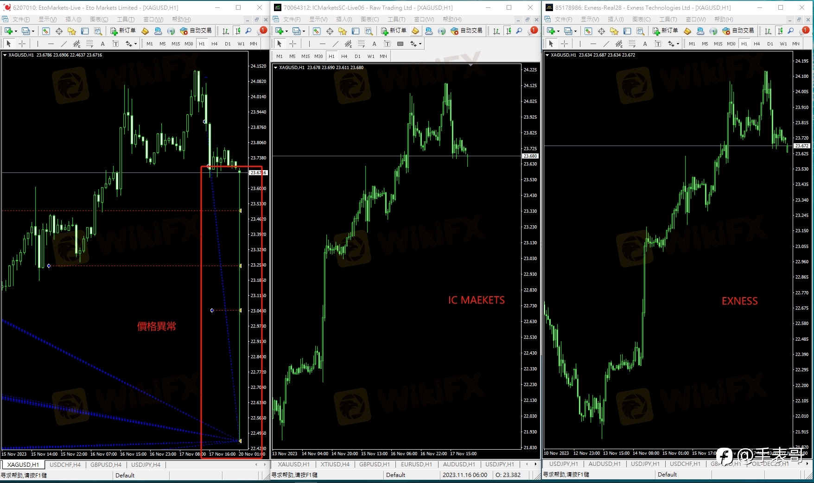
Task: Toggle bar chart mode in Exness window
Action: click(x=768, y=31)
